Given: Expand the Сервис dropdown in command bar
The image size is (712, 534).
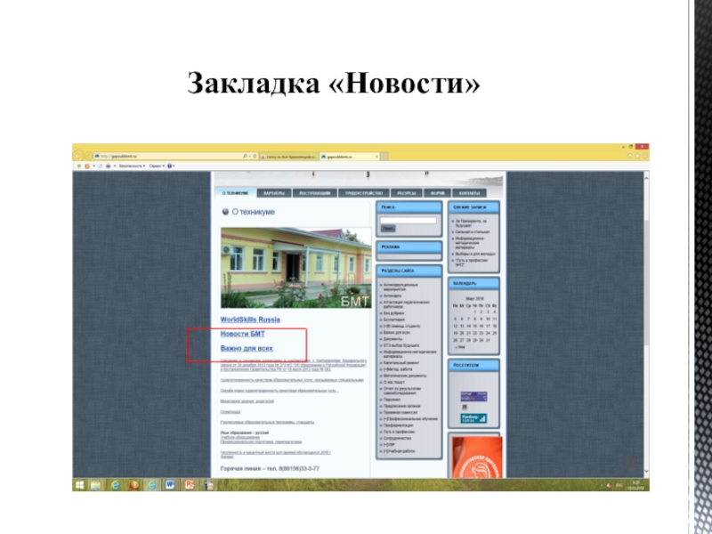Looking at the screenshot, I should click(157, 166).
